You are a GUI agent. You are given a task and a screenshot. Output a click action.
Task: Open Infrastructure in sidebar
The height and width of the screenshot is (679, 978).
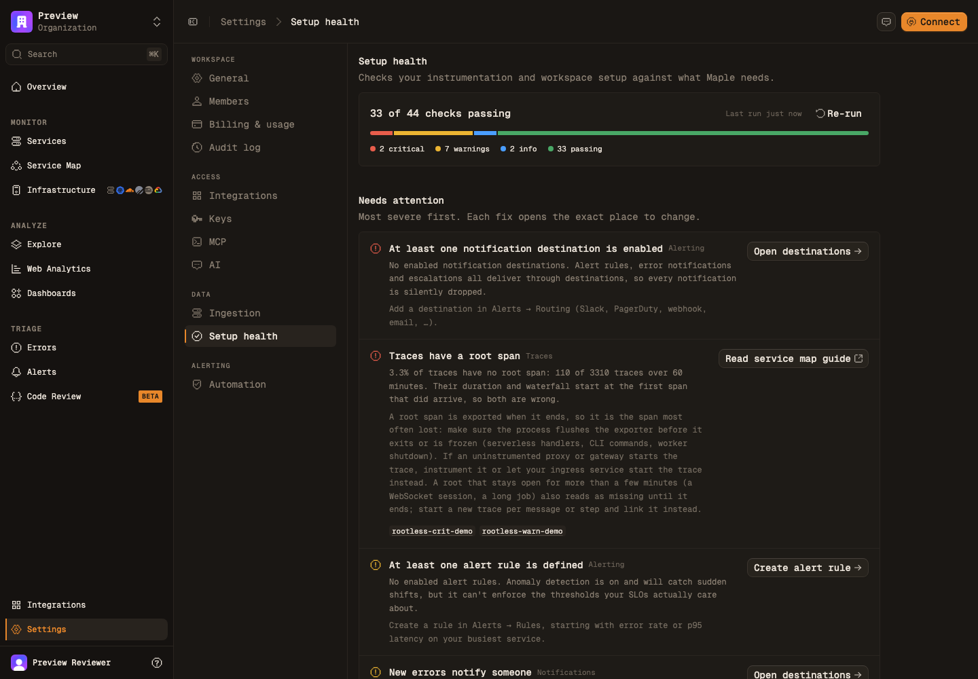pyautogui.click(x=86, y=190)
